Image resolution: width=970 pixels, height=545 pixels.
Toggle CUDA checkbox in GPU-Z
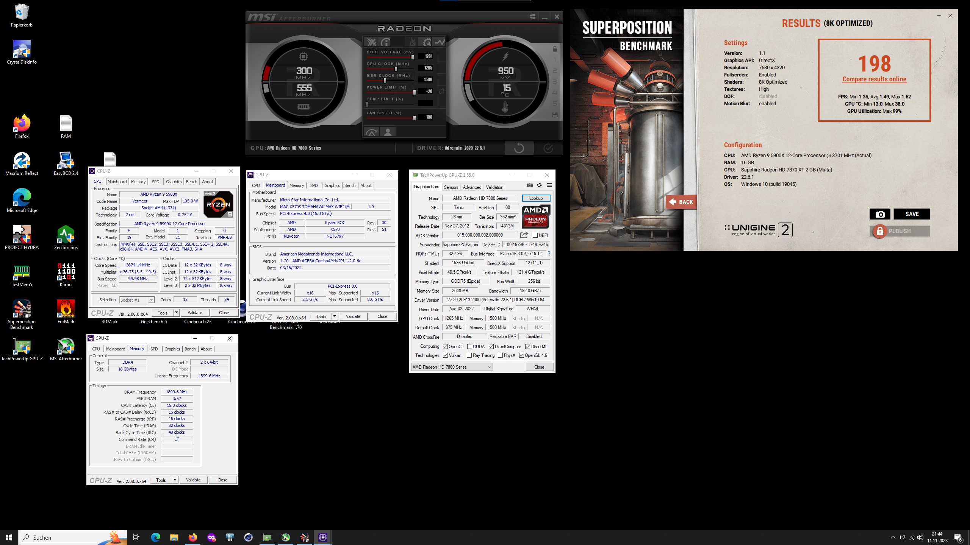pos(469,347)
